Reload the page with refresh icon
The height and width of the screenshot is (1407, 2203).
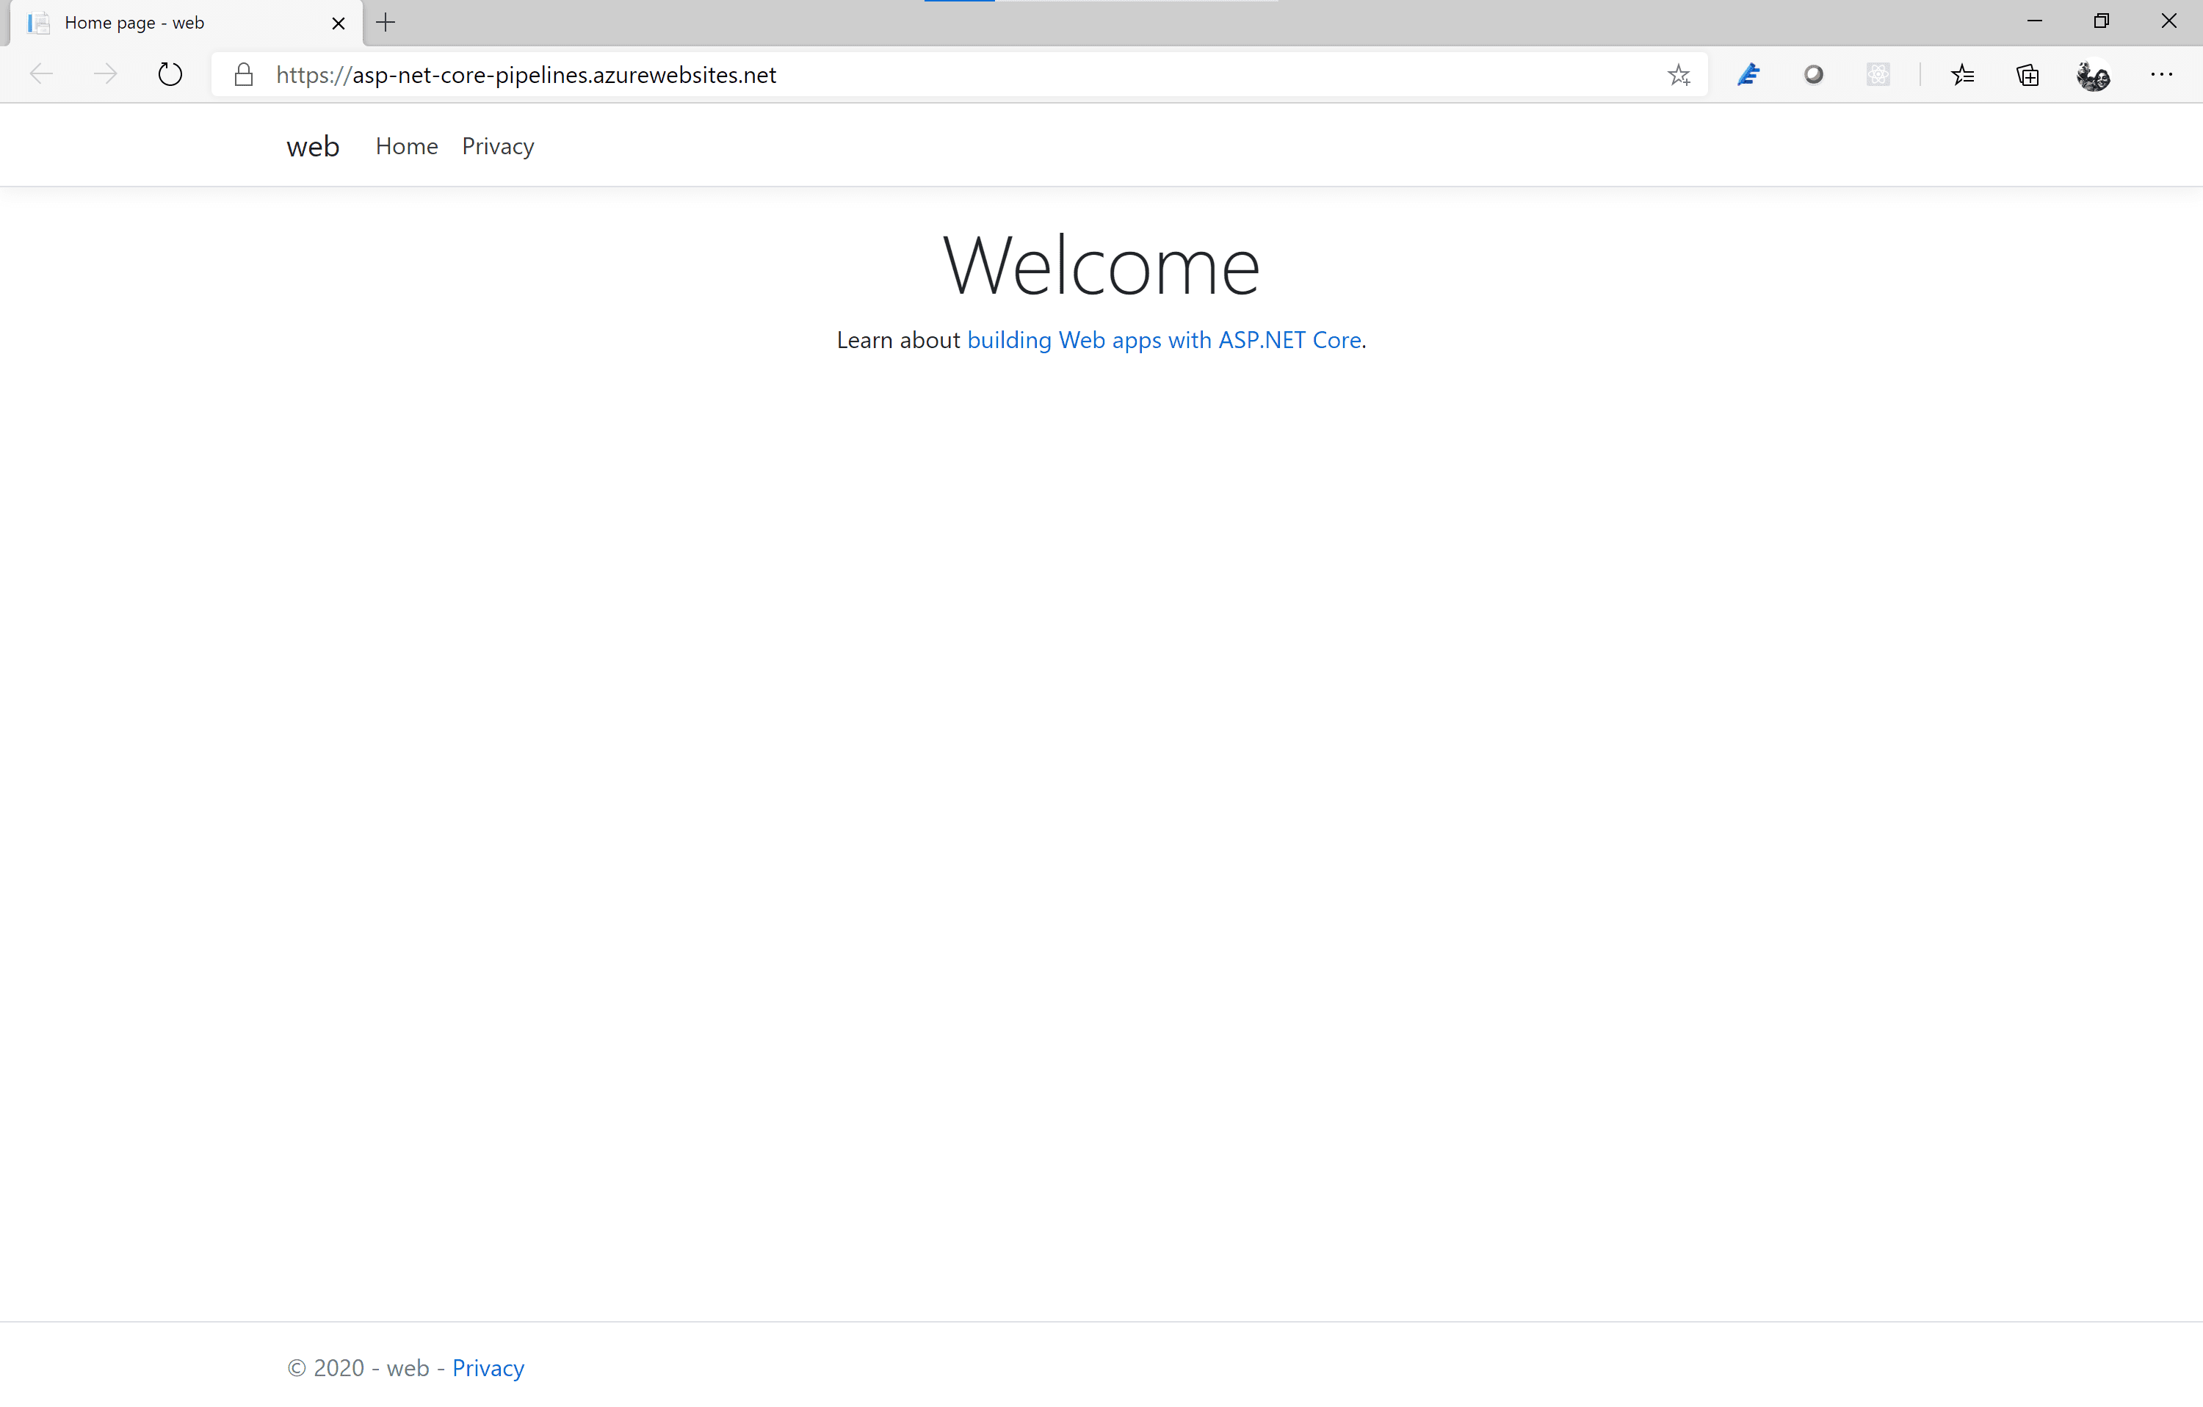(x=170, y=74)
